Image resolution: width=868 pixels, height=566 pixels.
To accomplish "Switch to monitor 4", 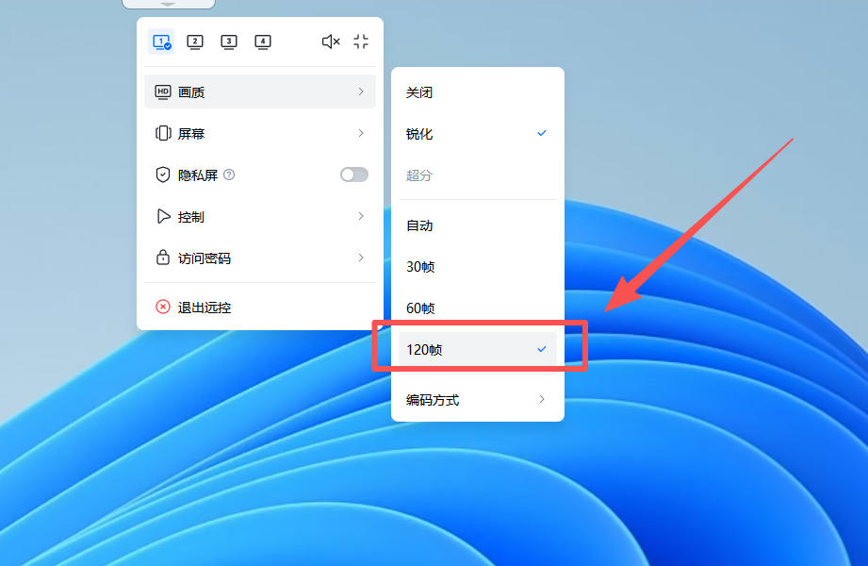I will (262, 42).
